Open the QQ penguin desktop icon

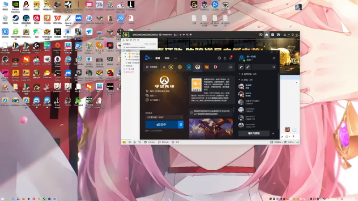pyautogui.click(x=26, y=6)
